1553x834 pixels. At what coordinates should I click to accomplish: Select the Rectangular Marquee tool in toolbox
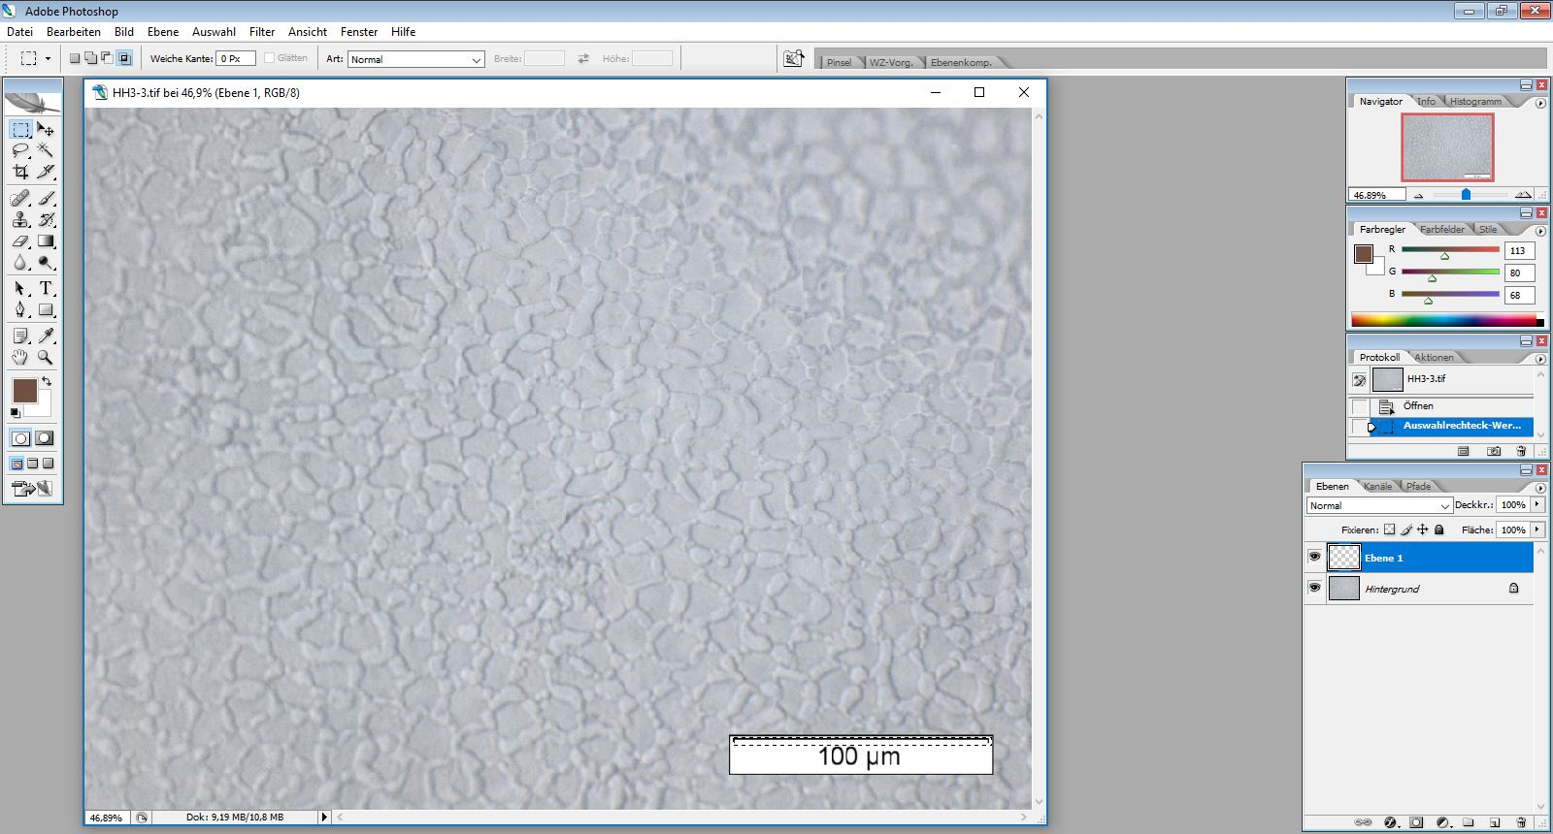[x=20, y=129]
